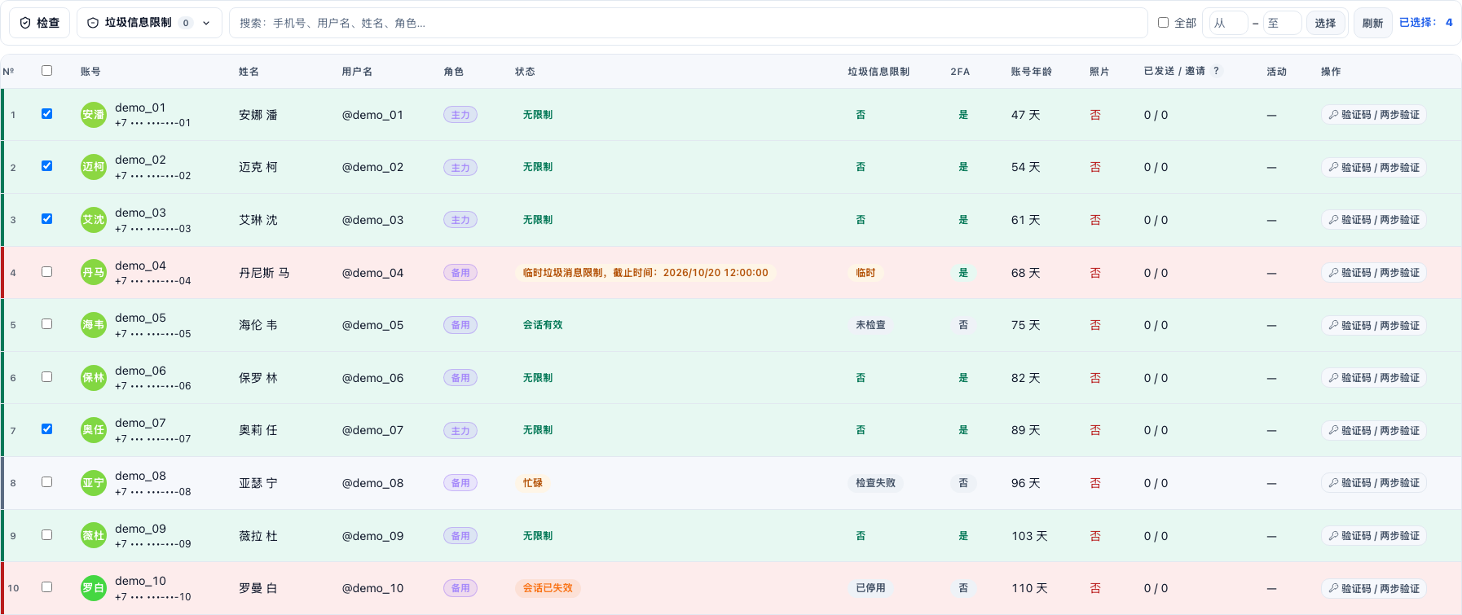Click the 检查 shield button
The width and height of the screenshot is (1462, 615).
point(39,23)
